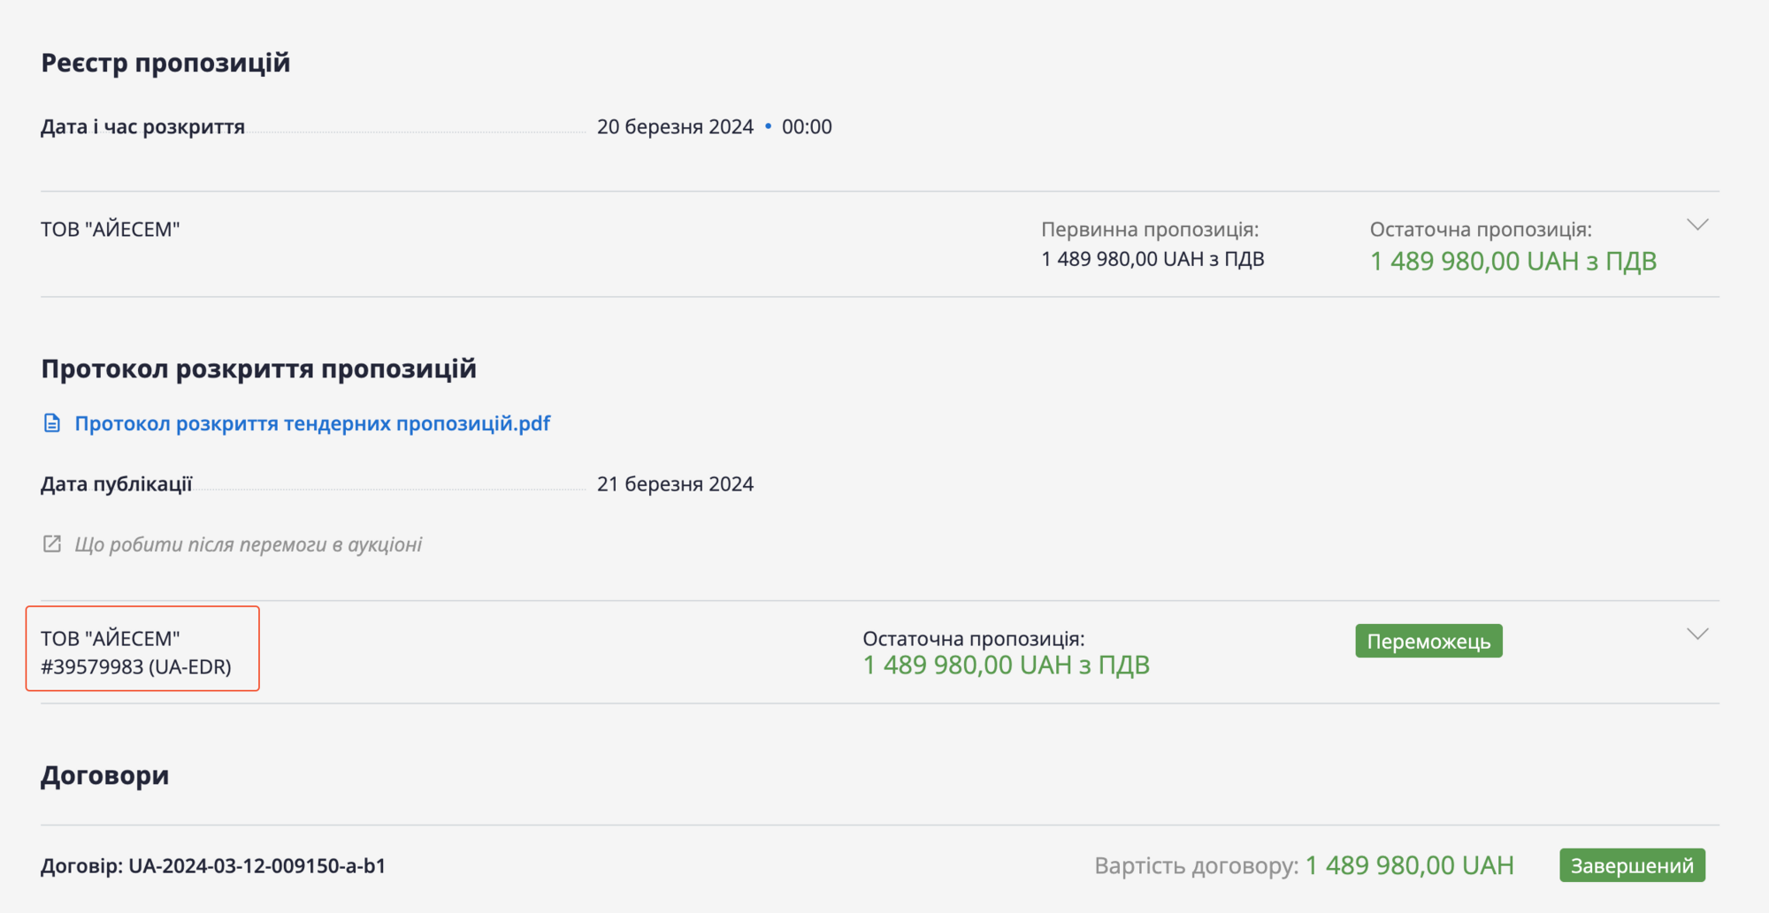The height and width of the screenshot is (913, 1769).
Task: Click green Остаточна пропозиція amount in registry row
Action: (1512, 262)
